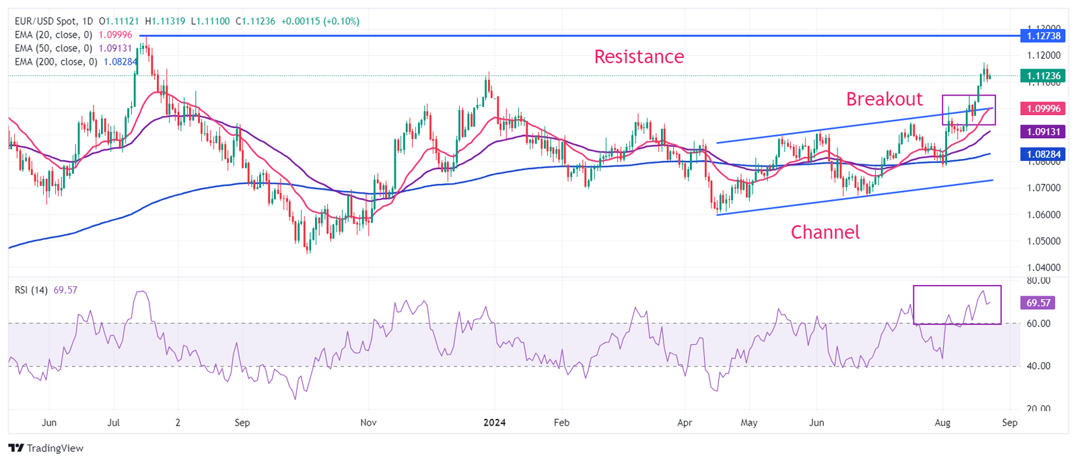The width and height of the screenshot is (1077, 462).
Task: Select the Resistance text annotation
Action: click(x=639, y=57)
